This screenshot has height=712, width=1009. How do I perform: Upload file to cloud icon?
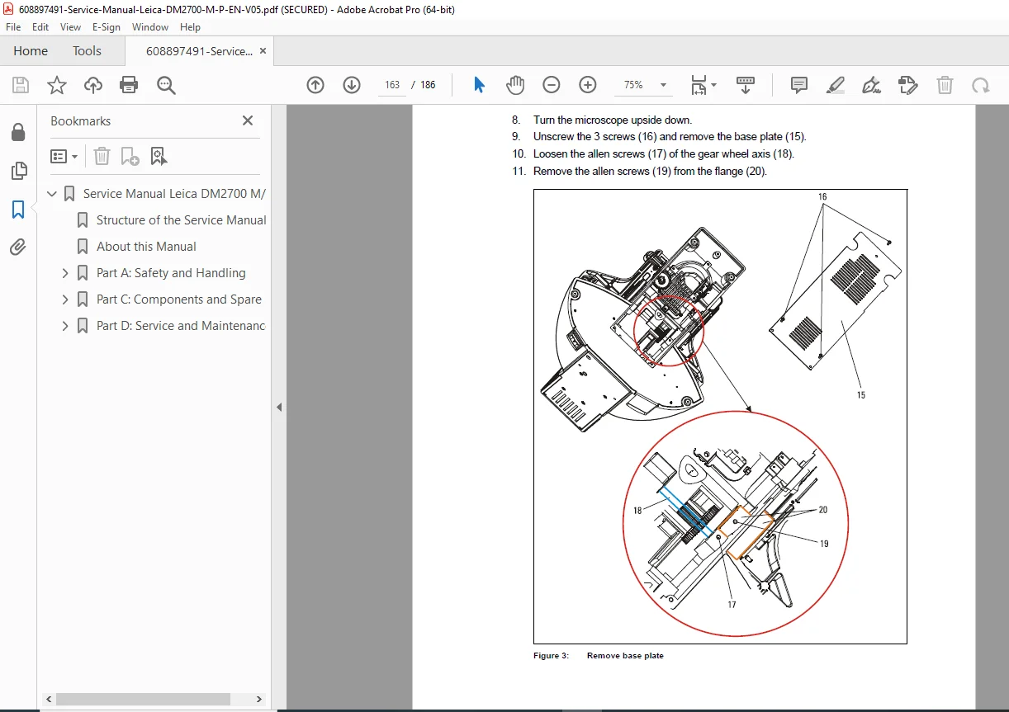click(93, 85)
